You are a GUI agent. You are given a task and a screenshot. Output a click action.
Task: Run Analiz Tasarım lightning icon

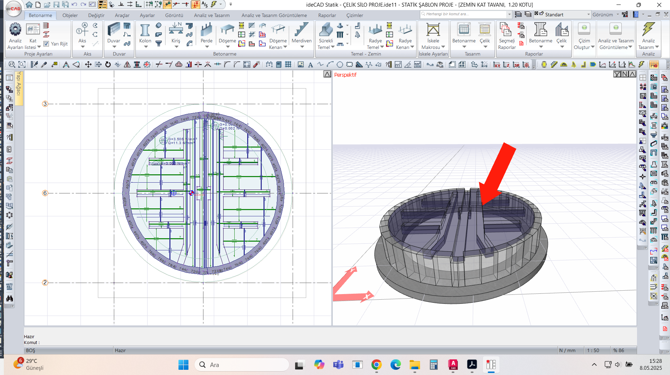(x=648, y=29)
